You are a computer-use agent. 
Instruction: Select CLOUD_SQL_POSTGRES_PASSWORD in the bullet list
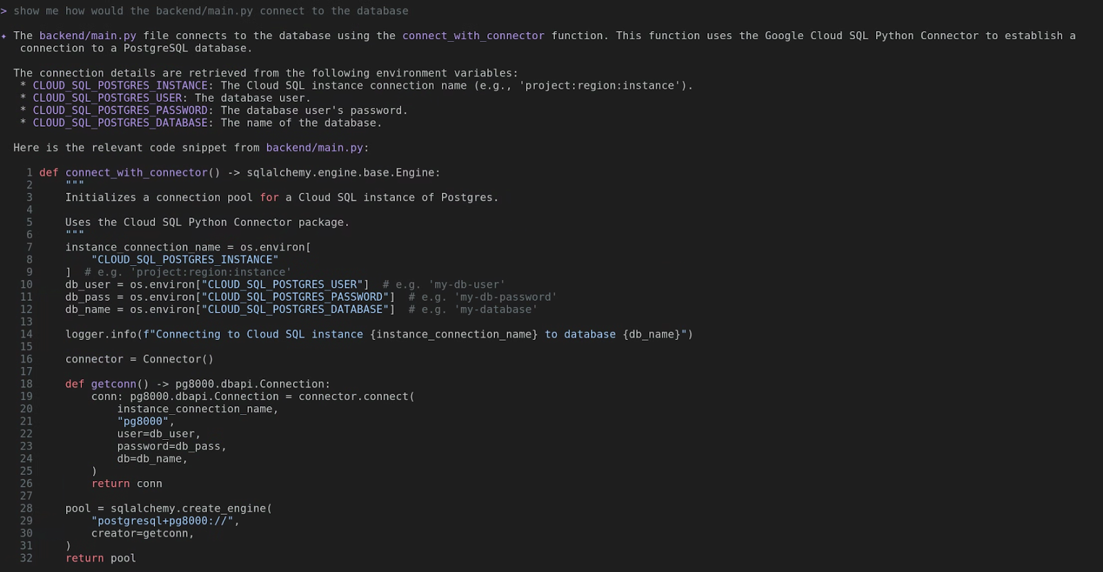[120, 111]
